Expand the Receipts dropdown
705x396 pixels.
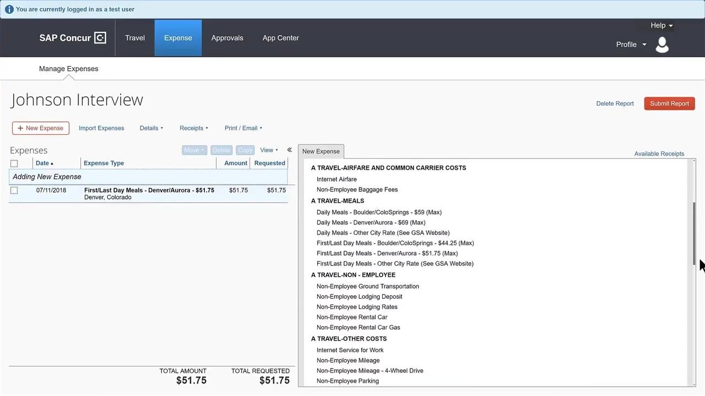[x=194, y=128]
